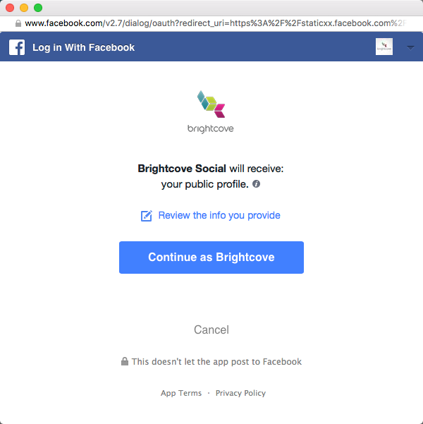Click the Facebook logo icon

(17, 47)
